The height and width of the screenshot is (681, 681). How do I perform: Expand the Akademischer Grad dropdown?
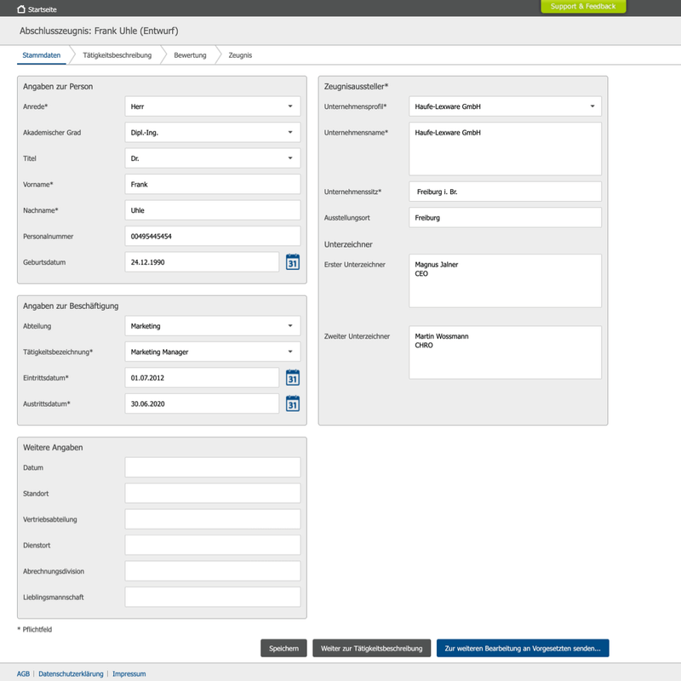click(212, 132)
